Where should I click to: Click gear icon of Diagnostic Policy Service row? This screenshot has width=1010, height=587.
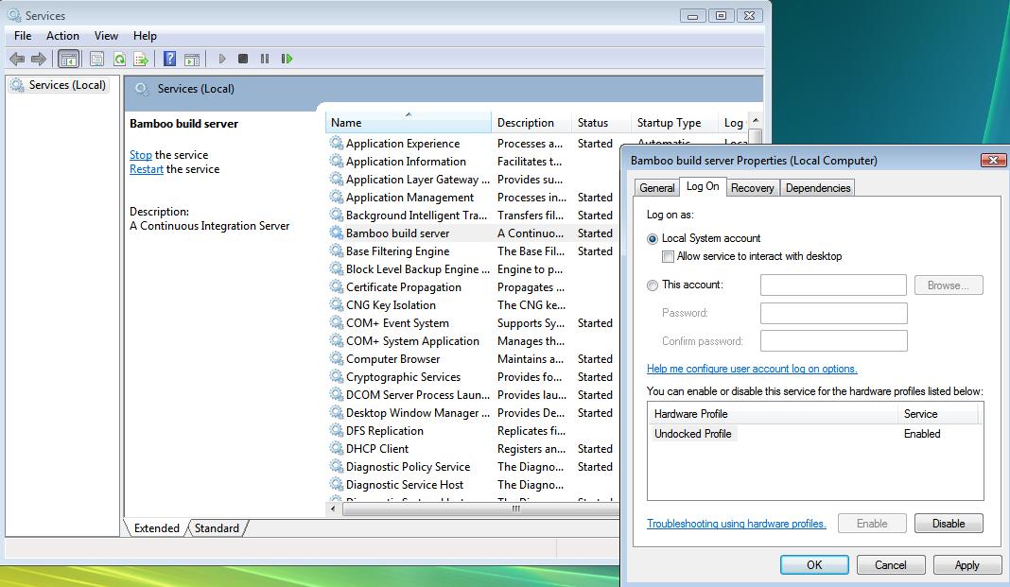(x=337, y=467)
